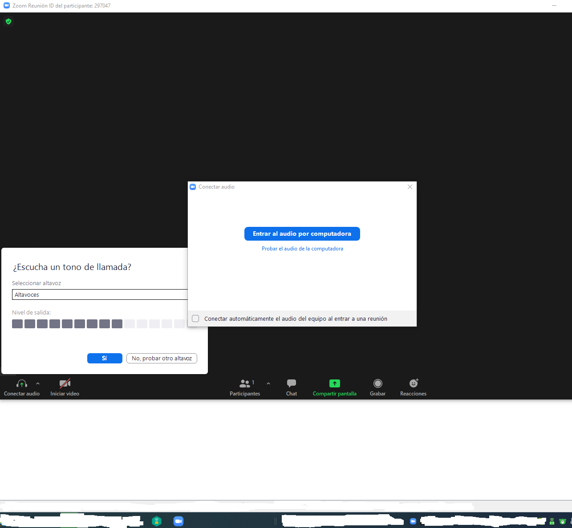
Task: Click the ¿Escucha un tono de llamada? heading
Action: [x=72, y=267]
